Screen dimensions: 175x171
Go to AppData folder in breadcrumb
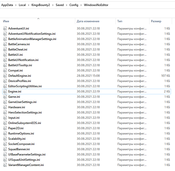tap(7, 5)
